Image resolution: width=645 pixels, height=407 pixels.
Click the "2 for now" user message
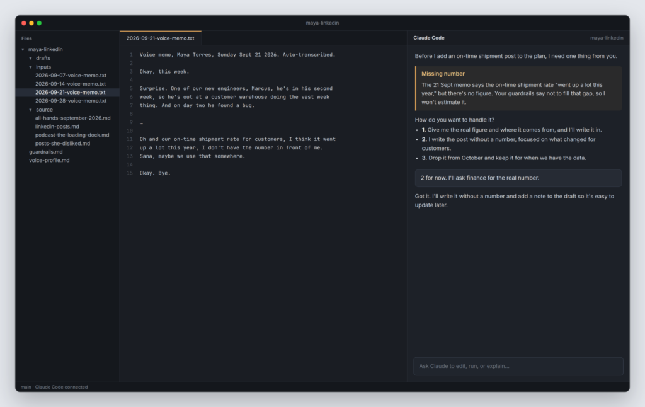pyautogui.click(x=518, y=178)
